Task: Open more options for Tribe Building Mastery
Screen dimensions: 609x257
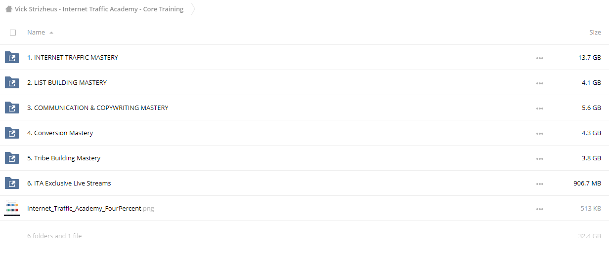Action: (539, 159)
